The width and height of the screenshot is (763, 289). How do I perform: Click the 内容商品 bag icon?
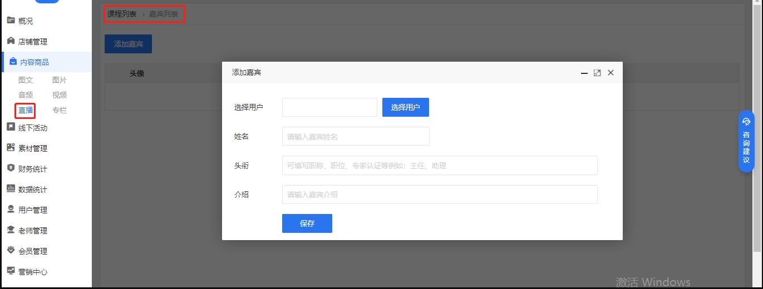point(13,62)
